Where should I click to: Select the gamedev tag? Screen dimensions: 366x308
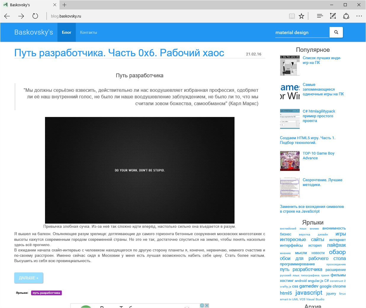[309, 286]
